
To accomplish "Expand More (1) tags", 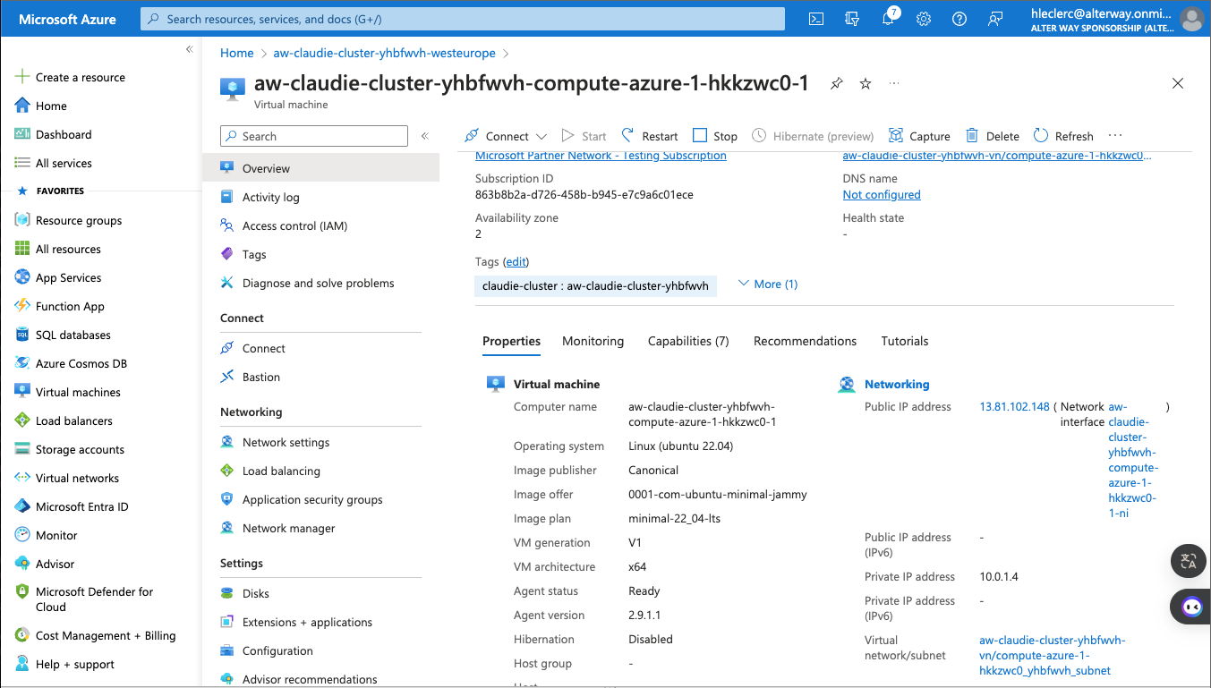I will [x=767, y=284].
